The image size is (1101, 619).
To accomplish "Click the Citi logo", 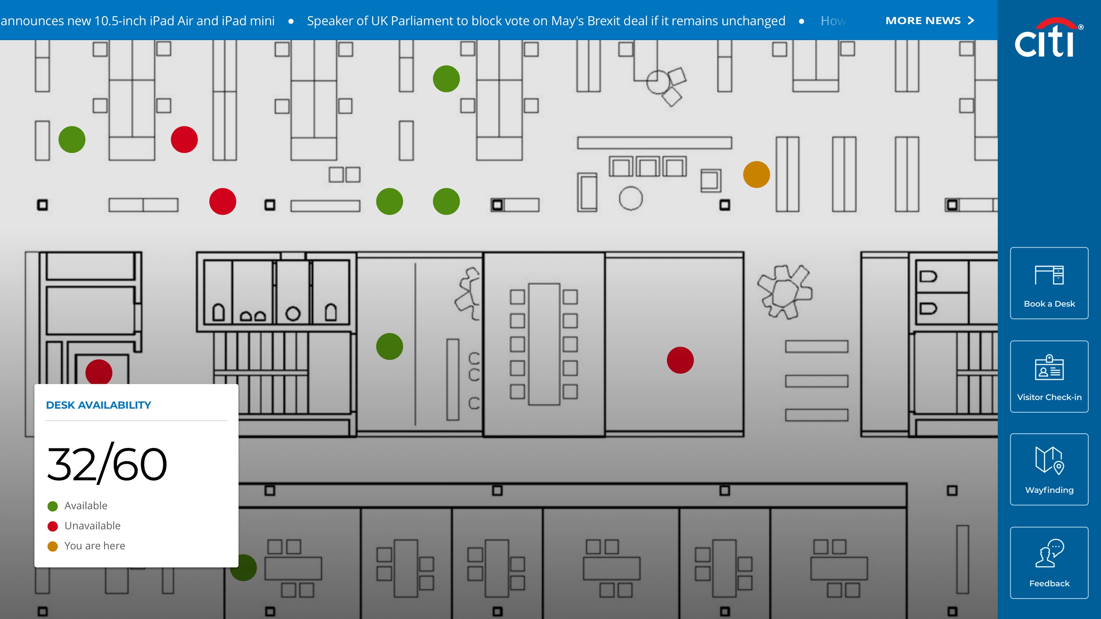I will point(1049,38).
